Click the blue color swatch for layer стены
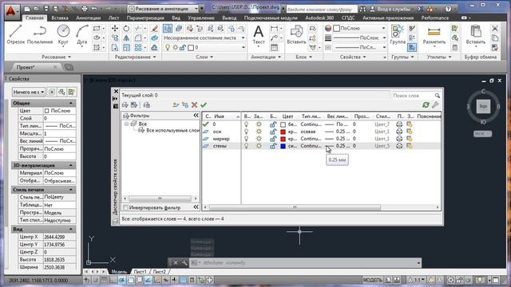The image size is (511, 287). 283,146
